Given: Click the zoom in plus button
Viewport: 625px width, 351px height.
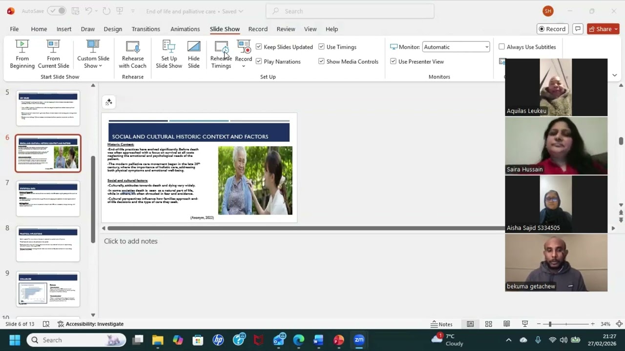Looking at the screenshot, I should (x=592, y=324).
